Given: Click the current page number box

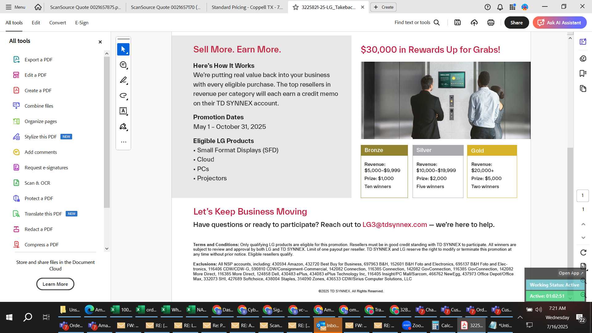Looking at the screenshot, I should click(582, 195).
